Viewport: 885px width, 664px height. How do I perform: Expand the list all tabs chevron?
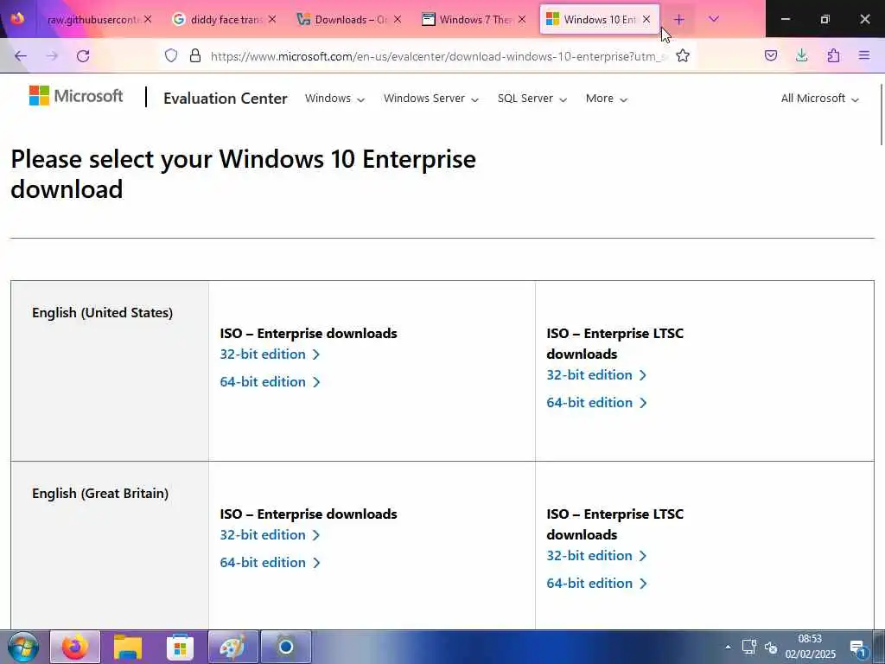tap(714, 19)
